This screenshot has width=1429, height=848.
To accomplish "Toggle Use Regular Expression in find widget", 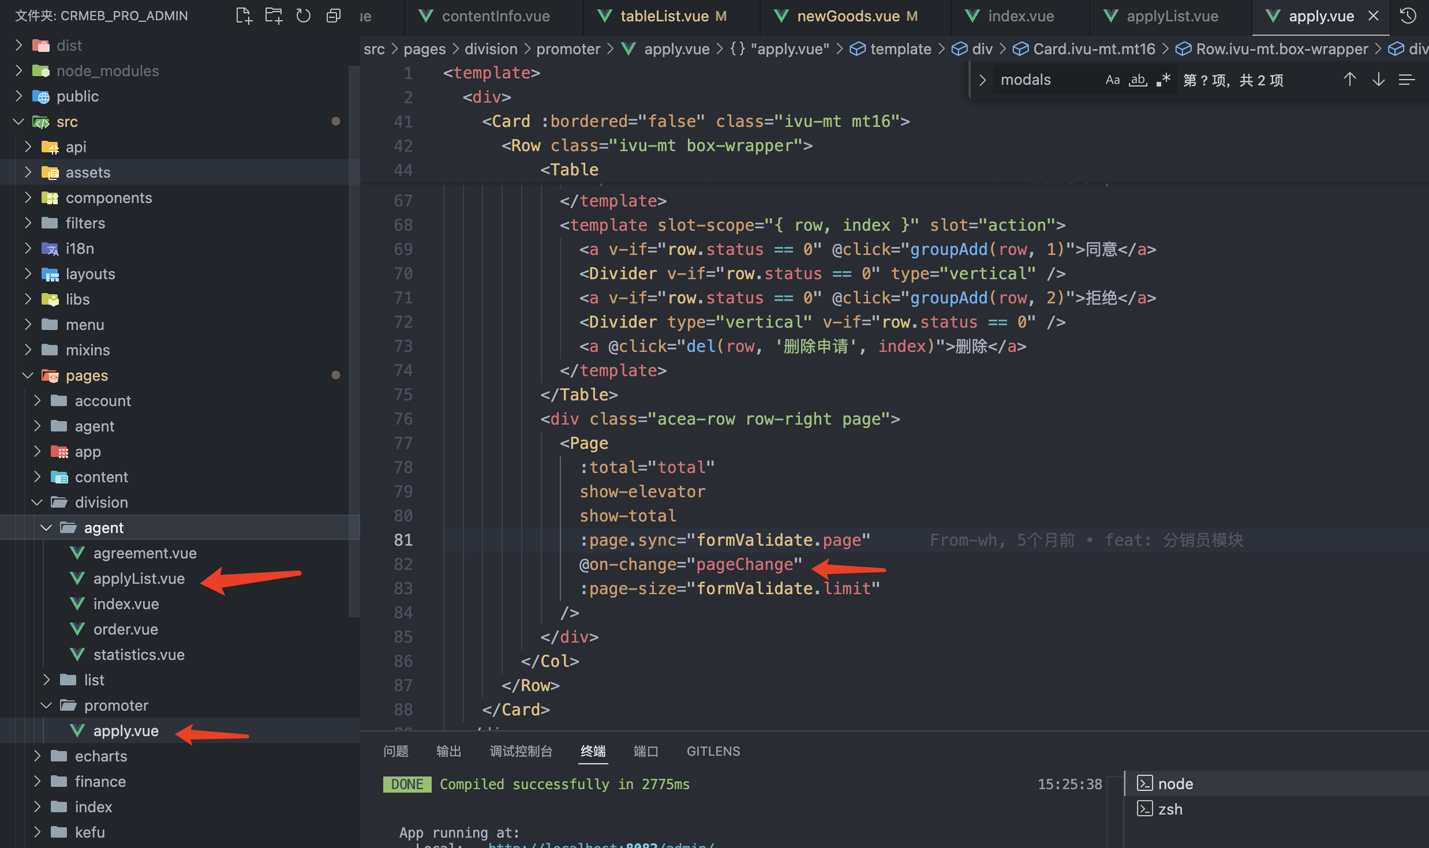I will pos(1163,80).
